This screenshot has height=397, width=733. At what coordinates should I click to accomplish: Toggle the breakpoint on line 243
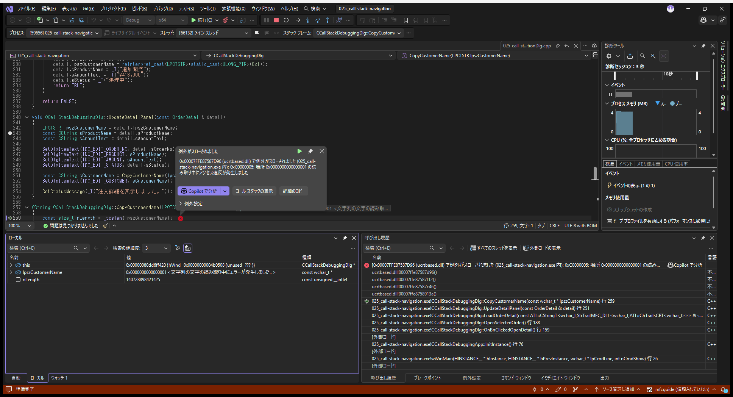coord(10,133)
